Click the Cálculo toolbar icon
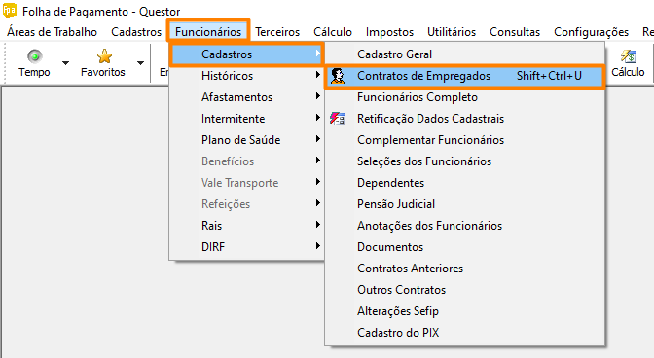The image size is (654, 358). pyautogui.click(x=629, y=55)
